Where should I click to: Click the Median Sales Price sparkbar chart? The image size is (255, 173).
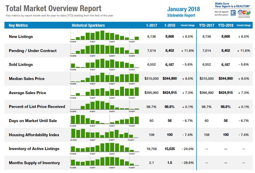[x=105, y=78]
